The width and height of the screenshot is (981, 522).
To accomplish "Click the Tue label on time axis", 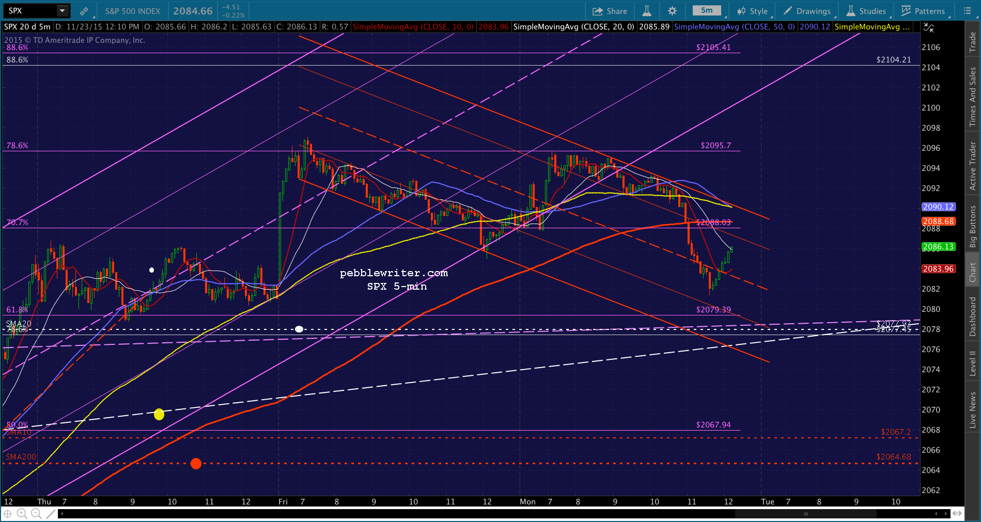I will pos(768,502).
